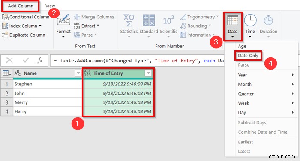
Task: Click the Duration stopwatch icon
Action: tap(268, 20)
